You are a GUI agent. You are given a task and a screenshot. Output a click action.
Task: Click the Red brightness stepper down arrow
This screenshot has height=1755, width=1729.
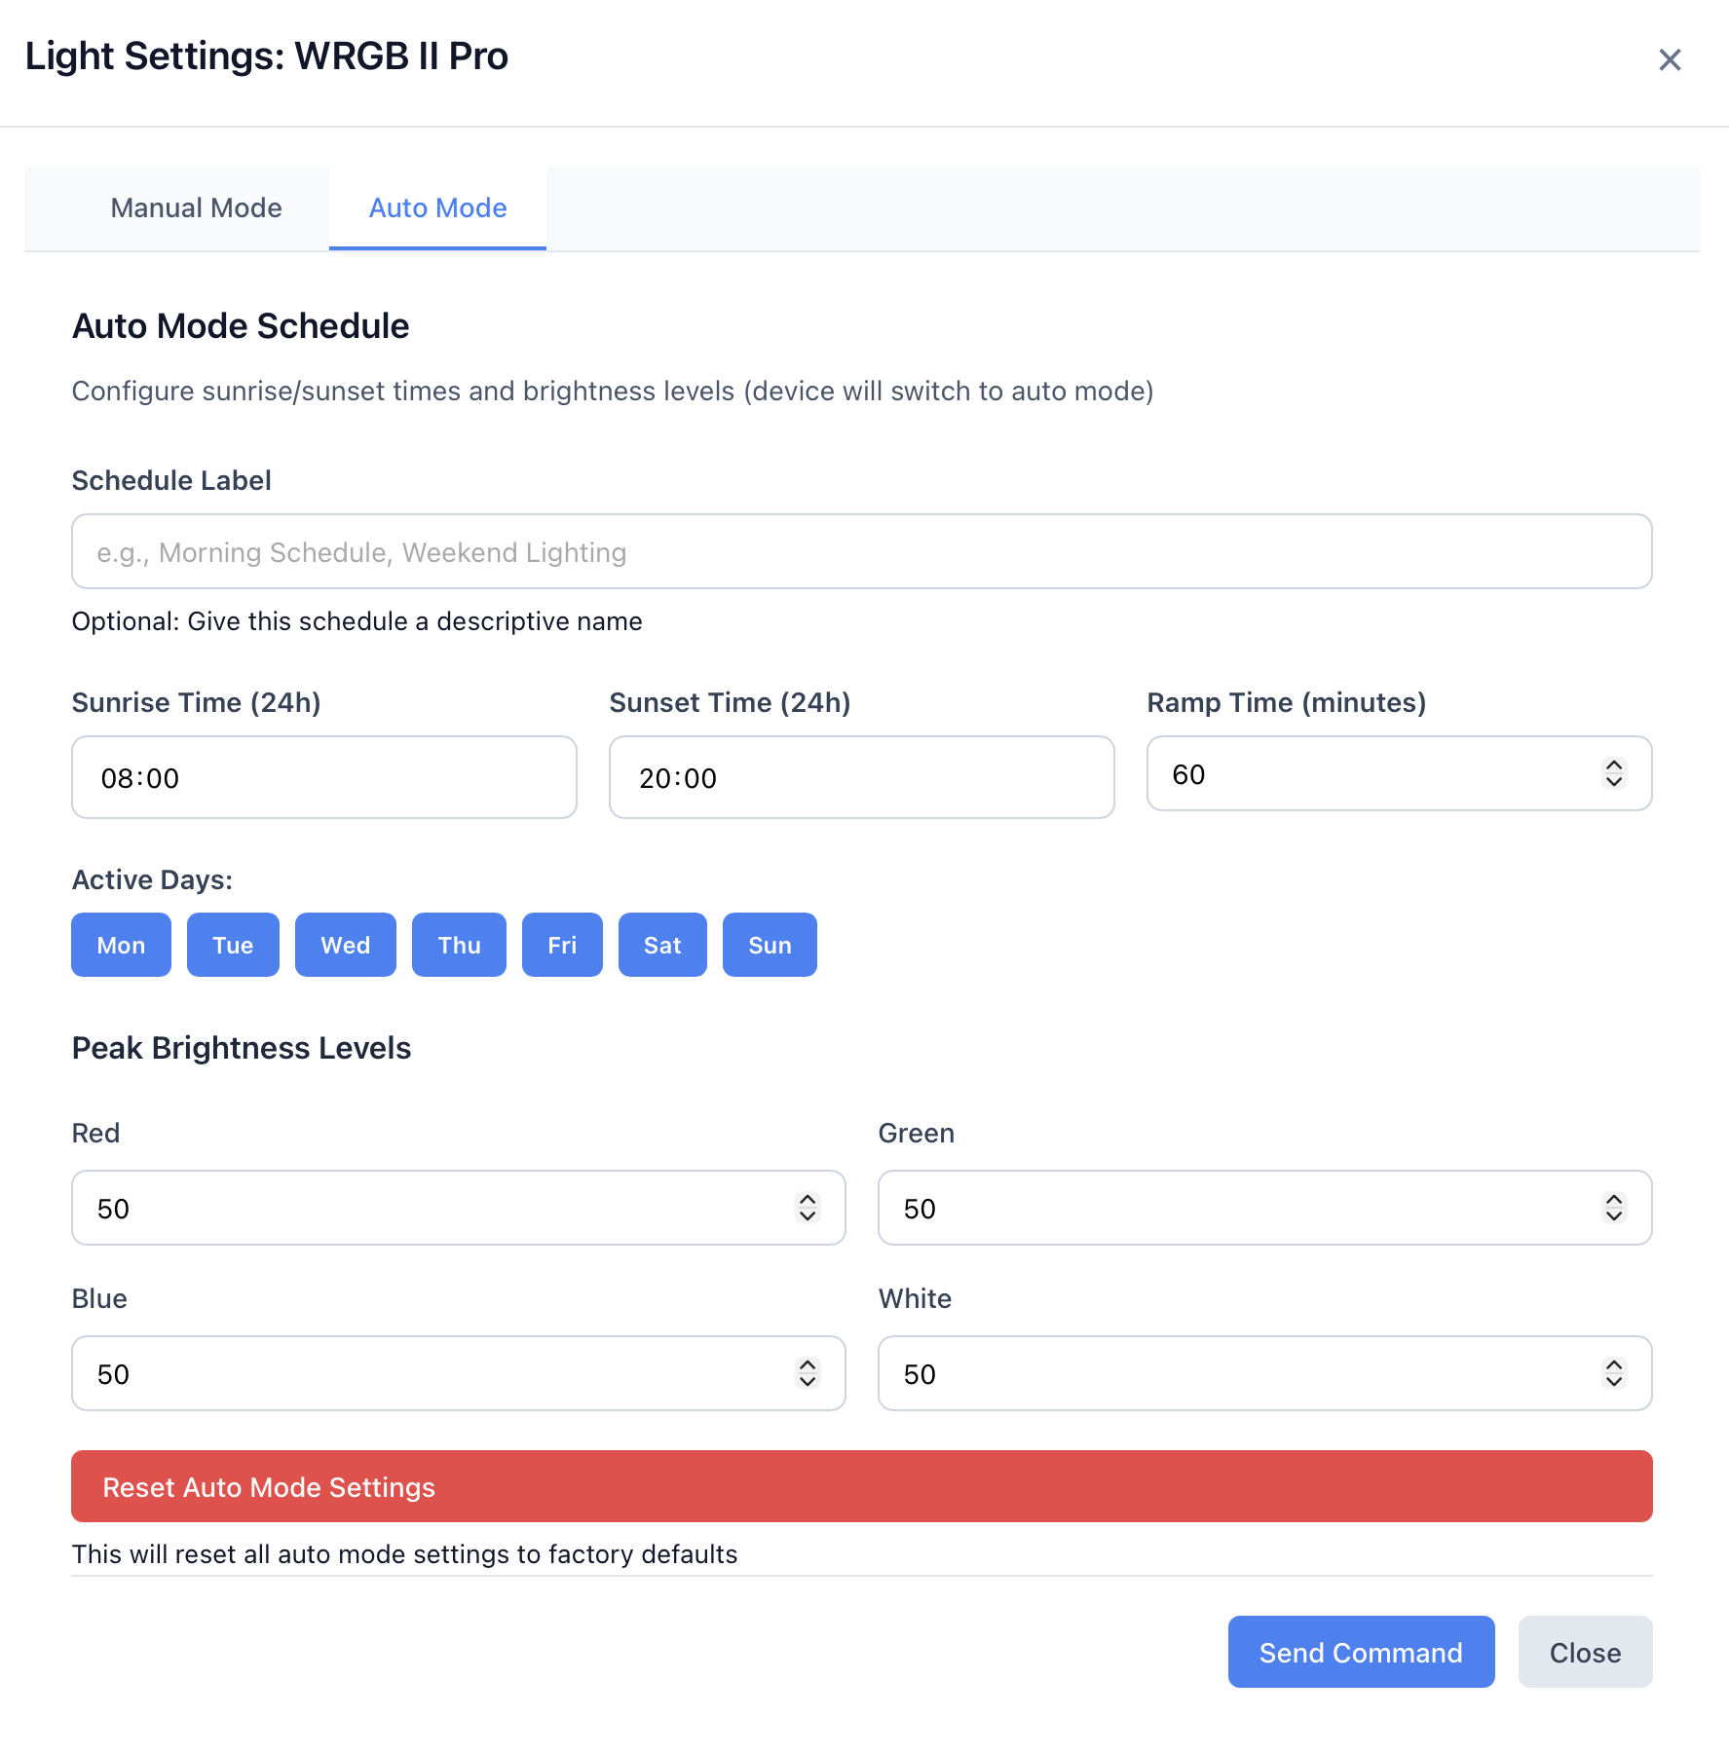tap(807, 1216)
